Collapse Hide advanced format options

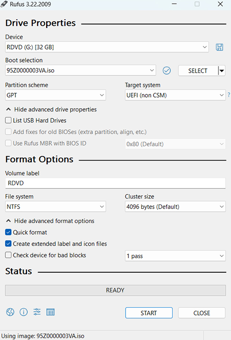(50, 221)
